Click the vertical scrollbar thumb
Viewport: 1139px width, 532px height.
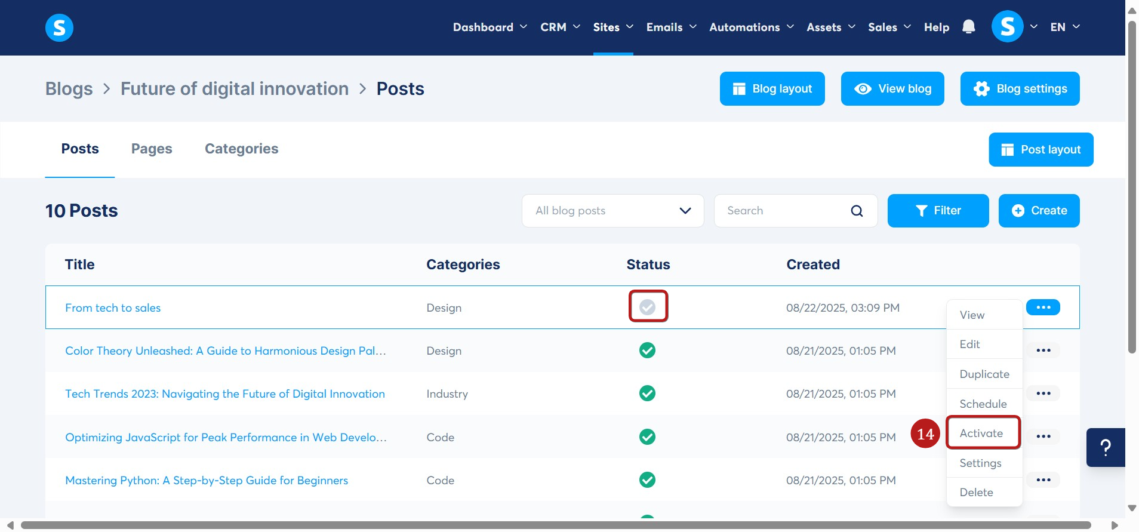click(1132, 188)
